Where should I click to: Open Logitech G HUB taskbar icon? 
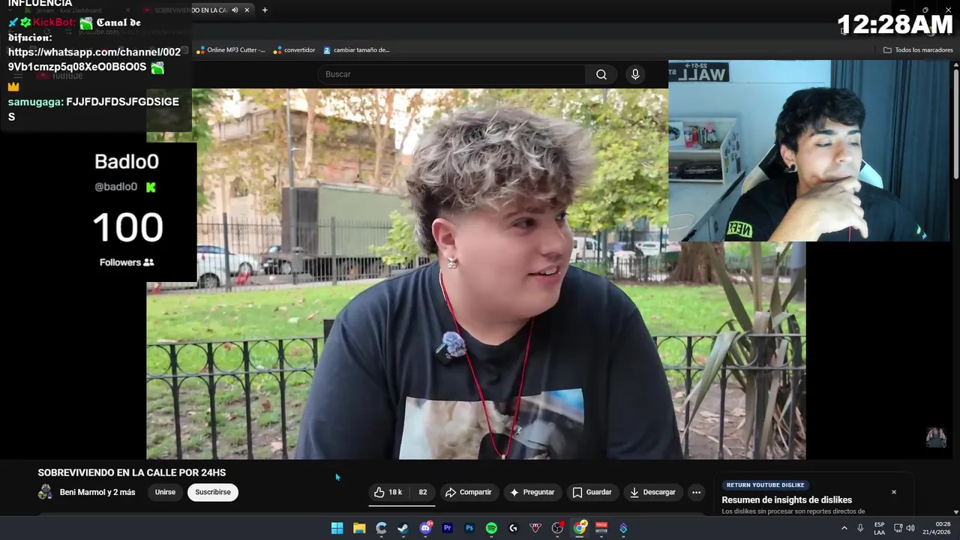(x=513, y=528)
